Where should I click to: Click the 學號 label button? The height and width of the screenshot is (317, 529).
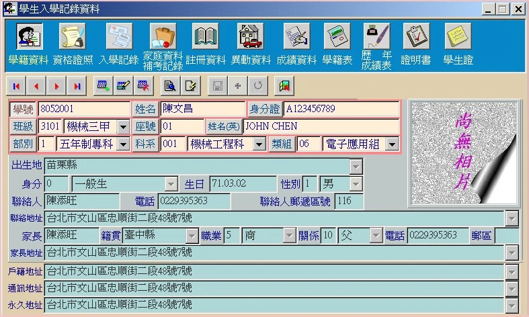click(x=23, y=109)
